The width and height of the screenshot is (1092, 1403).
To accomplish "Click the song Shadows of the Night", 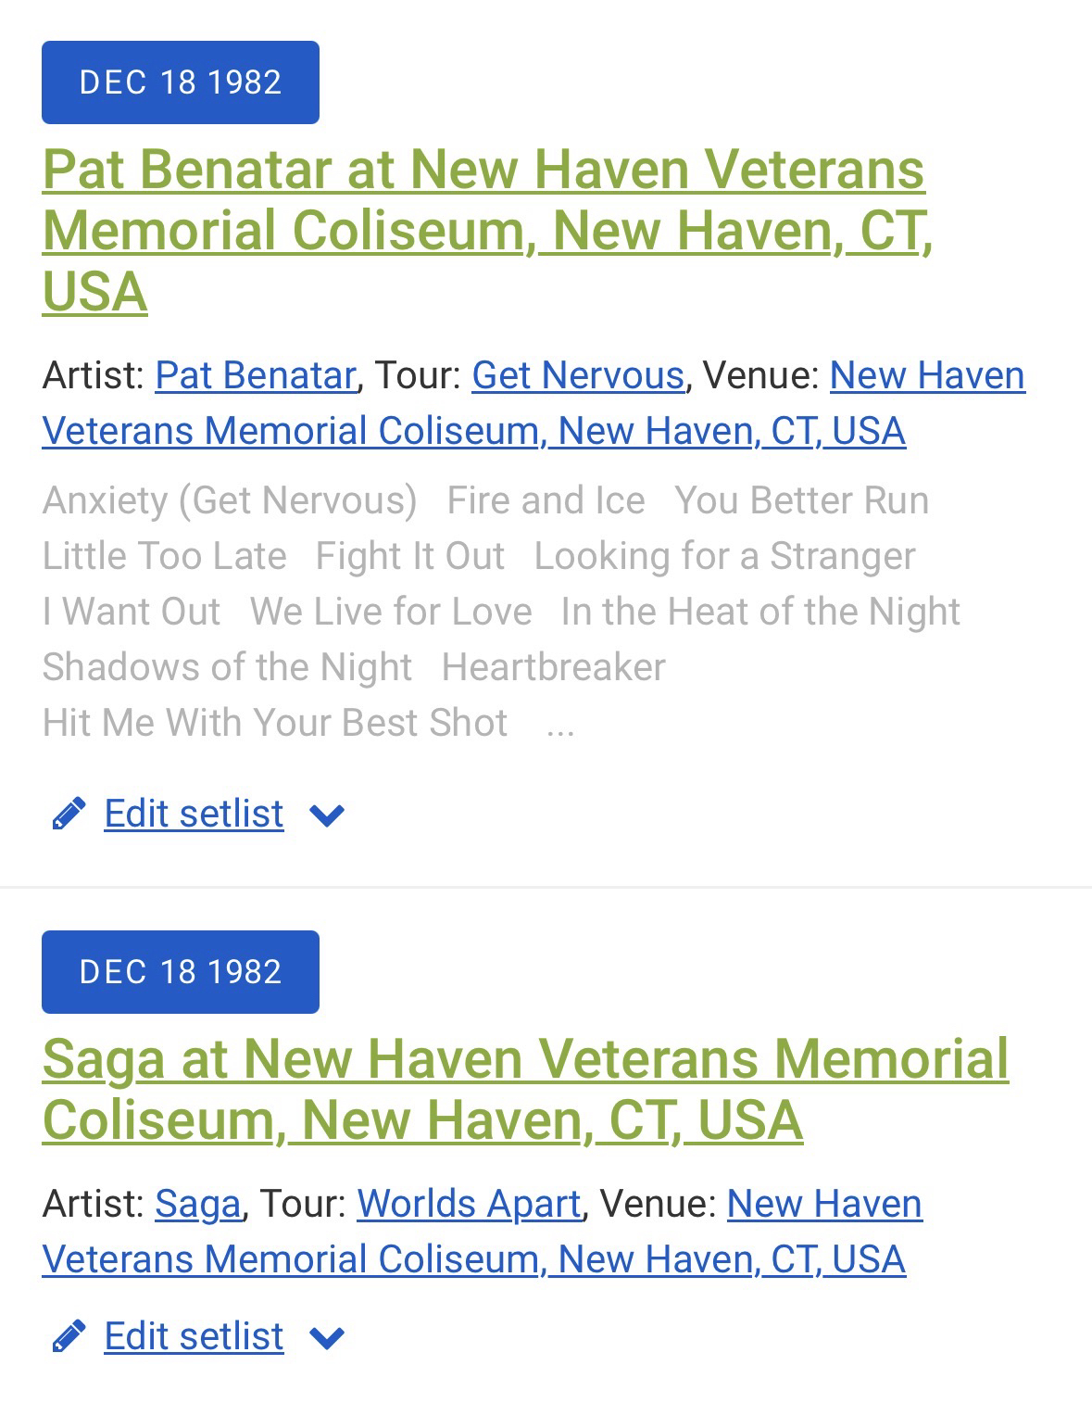I will 227,667.
